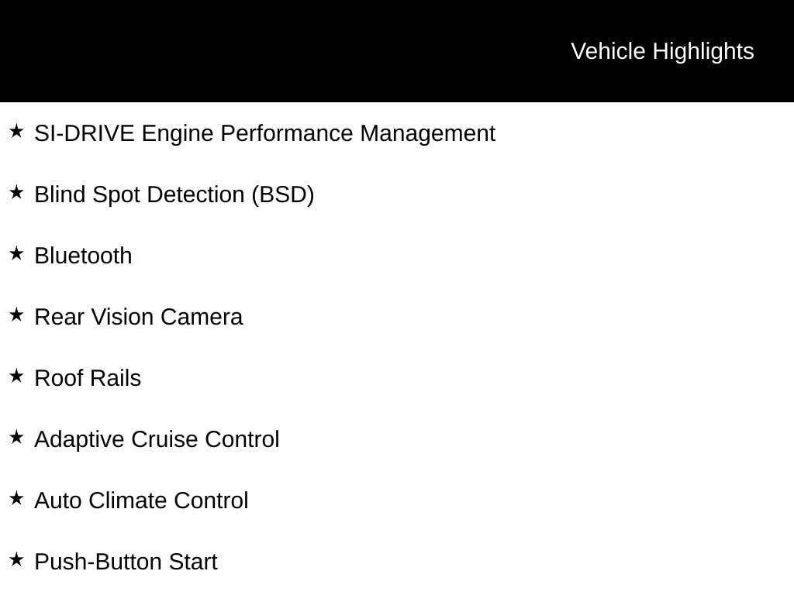Click the Push-Button Start text

pos(126,562)
